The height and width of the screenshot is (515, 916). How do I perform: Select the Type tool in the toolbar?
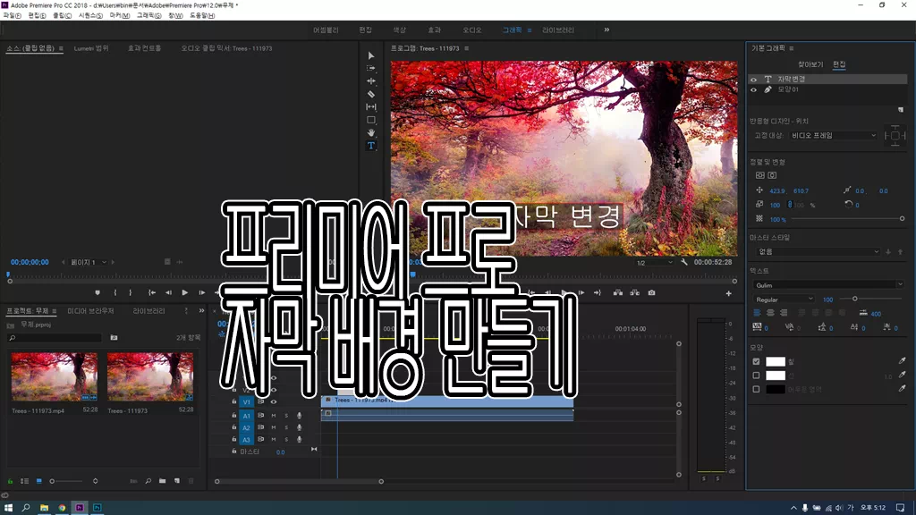371,146
